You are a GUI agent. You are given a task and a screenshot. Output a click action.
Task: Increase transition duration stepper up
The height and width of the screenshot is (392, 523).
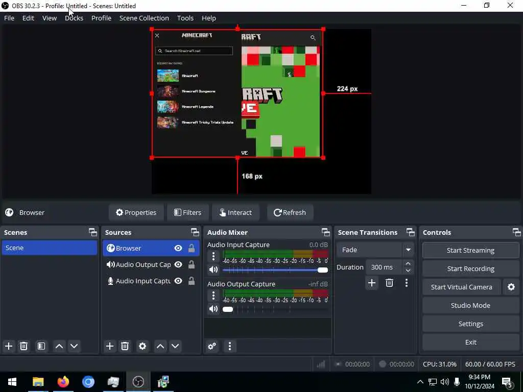click(408, 263)
